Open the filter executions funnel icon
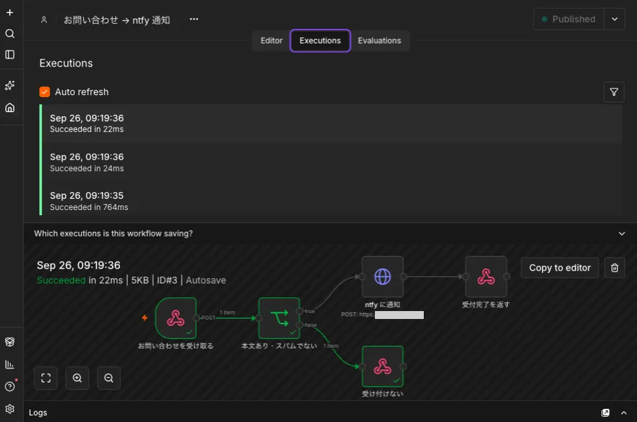The width and height of the screenshot is (637, 422). (614, 92)
